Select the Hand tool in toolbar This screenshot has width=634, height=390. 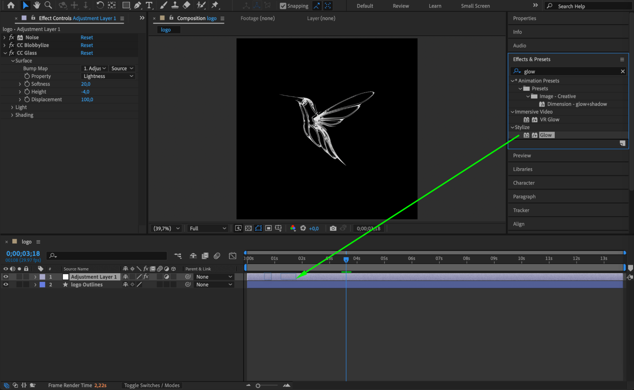pos(37,5)
